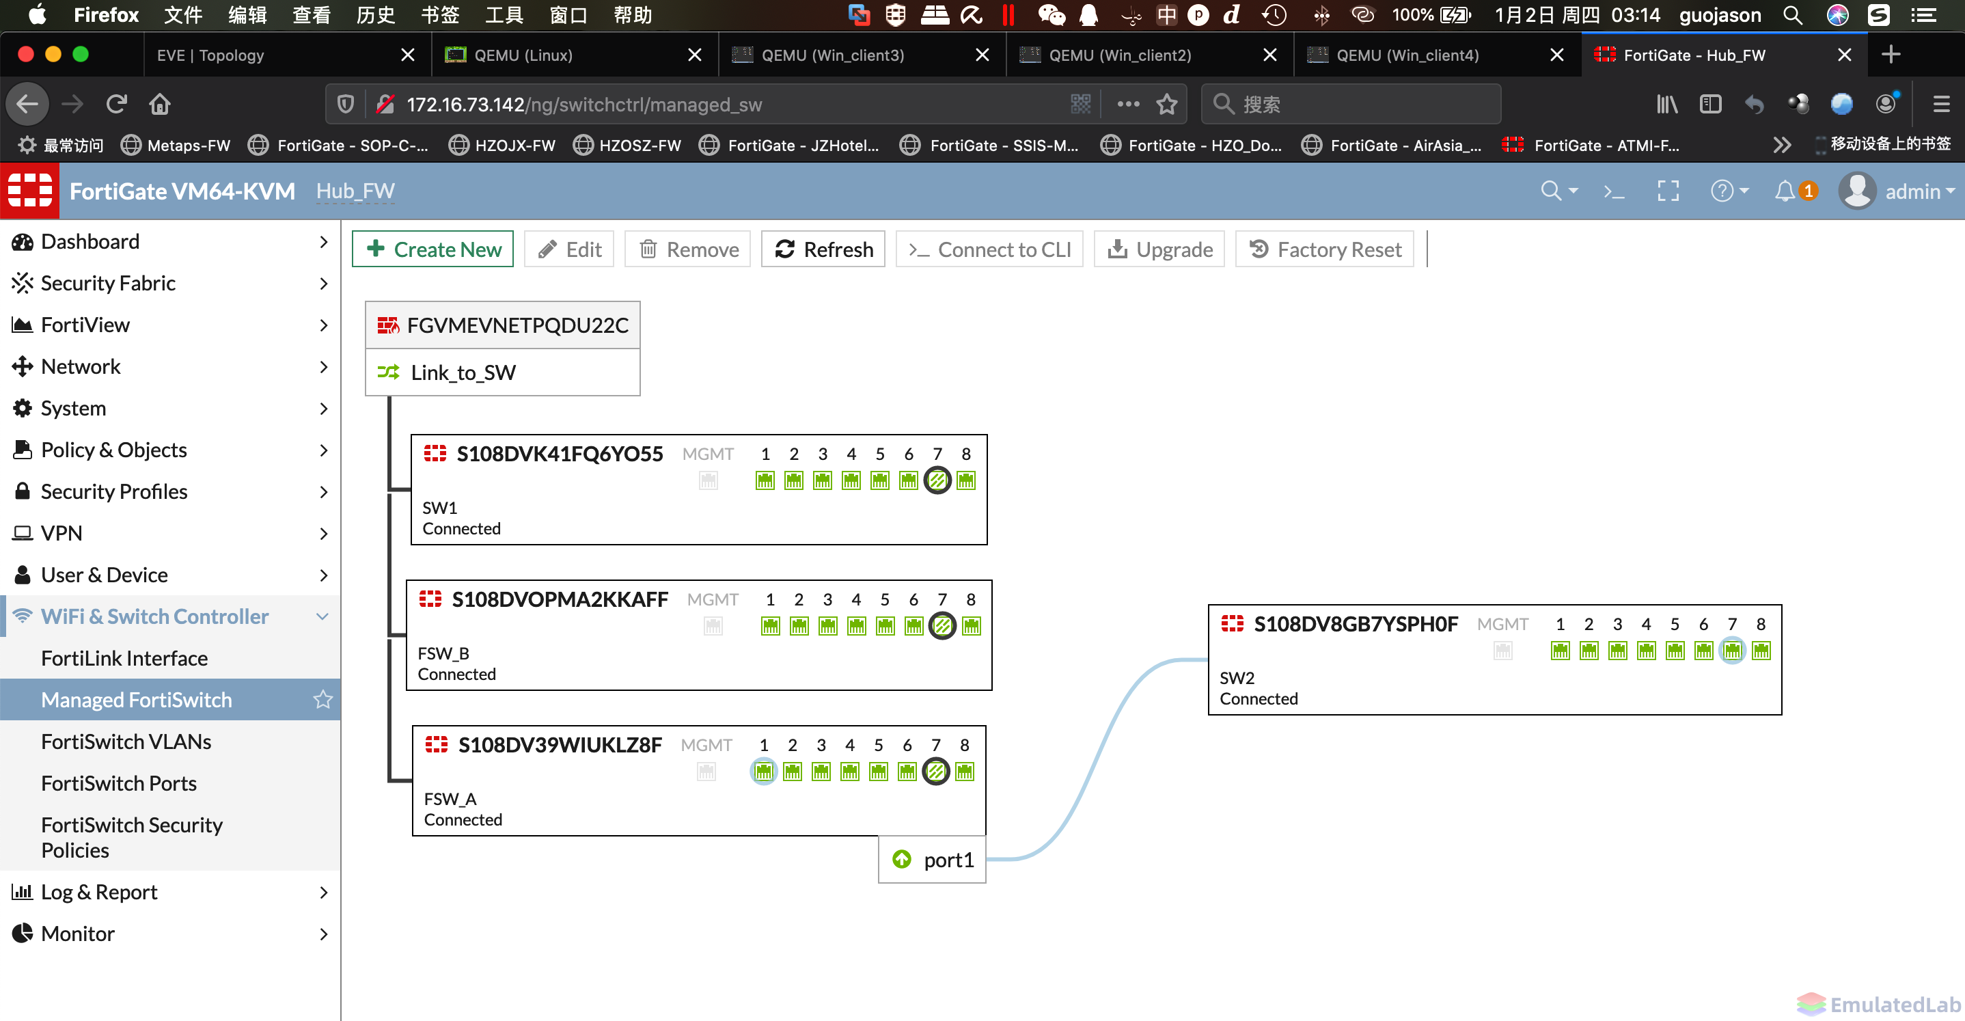Image resolution: width=1965 pixels, height=1021 pixels.
Task: Click MGMT port on switch SW2
Action: click(1502, 651)
